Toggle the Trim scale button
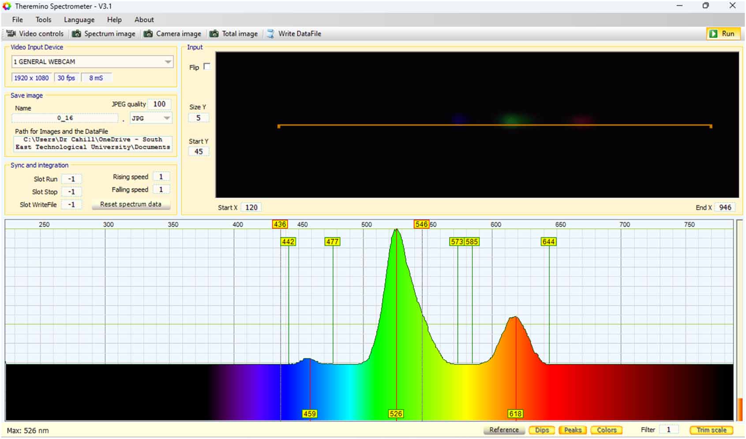The height and width of the screenshot is (439, 746). pyautogui.click(x=711, y=430)
